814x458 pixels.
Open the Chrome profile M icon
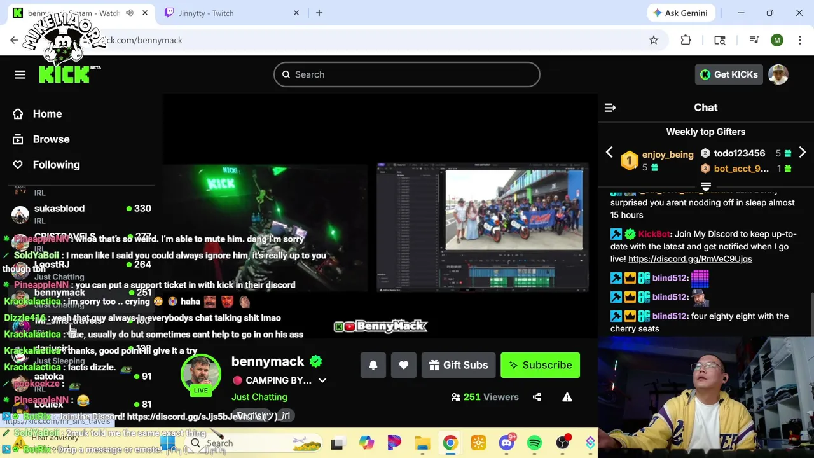tap(777, 40)
